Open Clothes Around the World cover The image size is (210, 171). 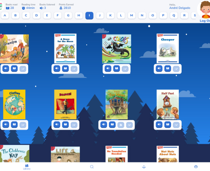click(14, 105)
